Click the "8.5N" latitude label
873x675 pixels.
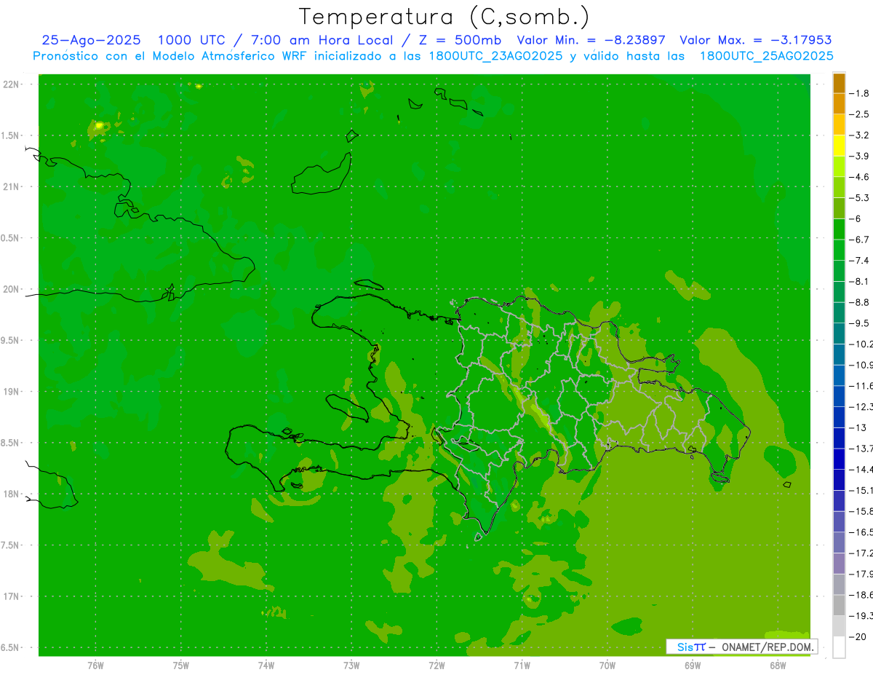pyautogui.click(x=11, y=443)
